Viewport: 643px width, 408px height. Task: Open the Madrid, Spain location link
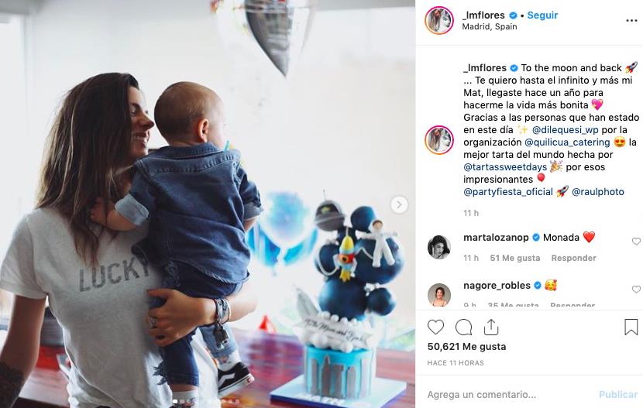[x=489, y=26]
